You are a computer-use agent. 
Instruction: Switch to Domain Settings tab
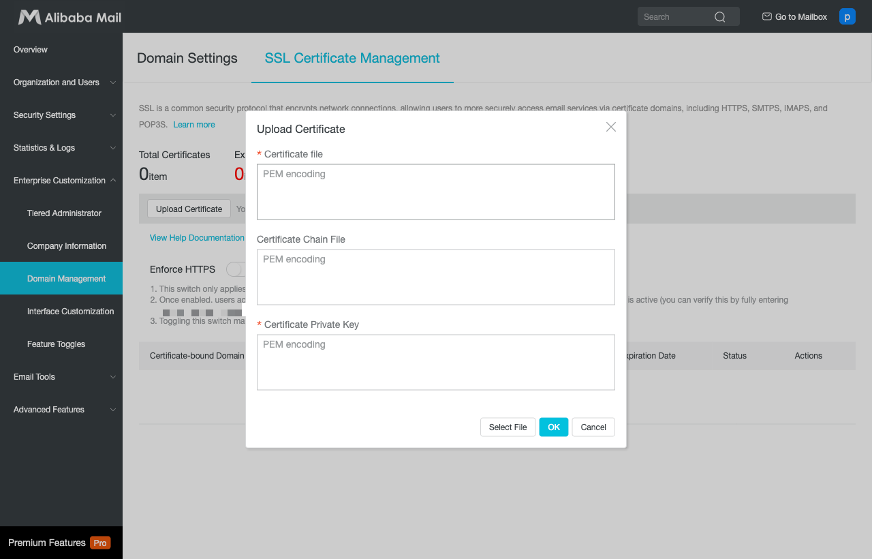tap(187, 58)
